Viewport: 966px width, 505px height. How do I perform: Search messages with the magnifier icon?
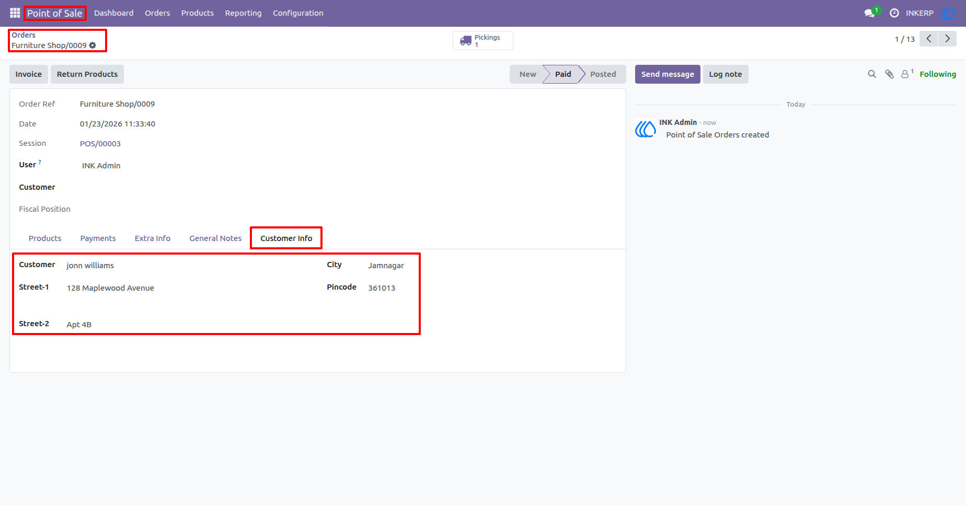click(x=872, y=74)
